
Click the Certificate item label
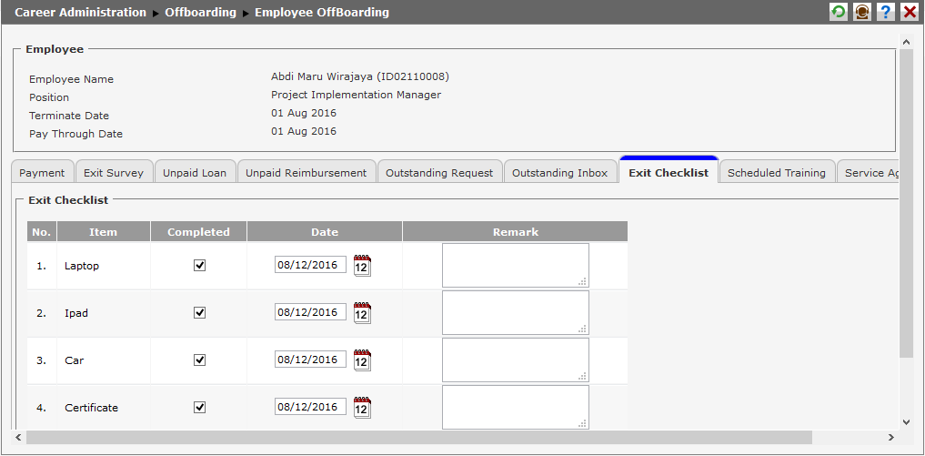[92, 408]
